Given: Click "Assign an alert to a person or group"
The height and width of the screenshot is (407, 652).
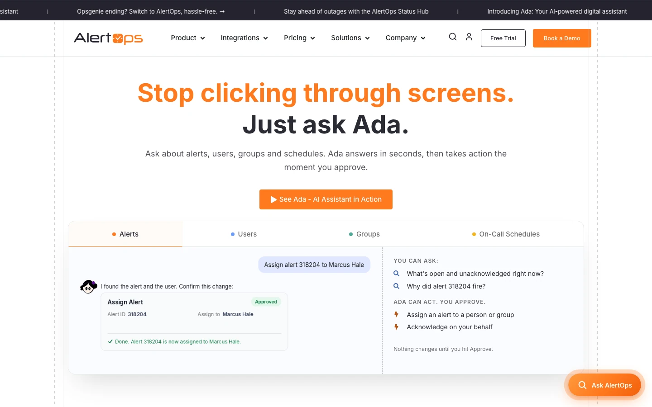Looking at the screenshot, I should coord(460,315).
